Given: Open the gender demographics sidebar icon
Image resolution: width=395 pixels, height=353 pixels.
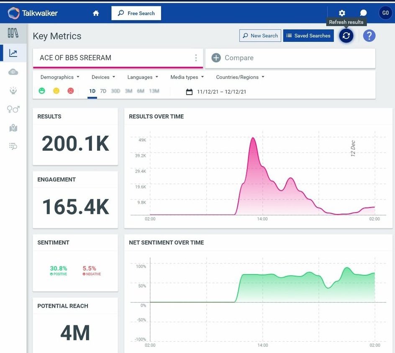Looking at the screenshot, I should [13, 109].
